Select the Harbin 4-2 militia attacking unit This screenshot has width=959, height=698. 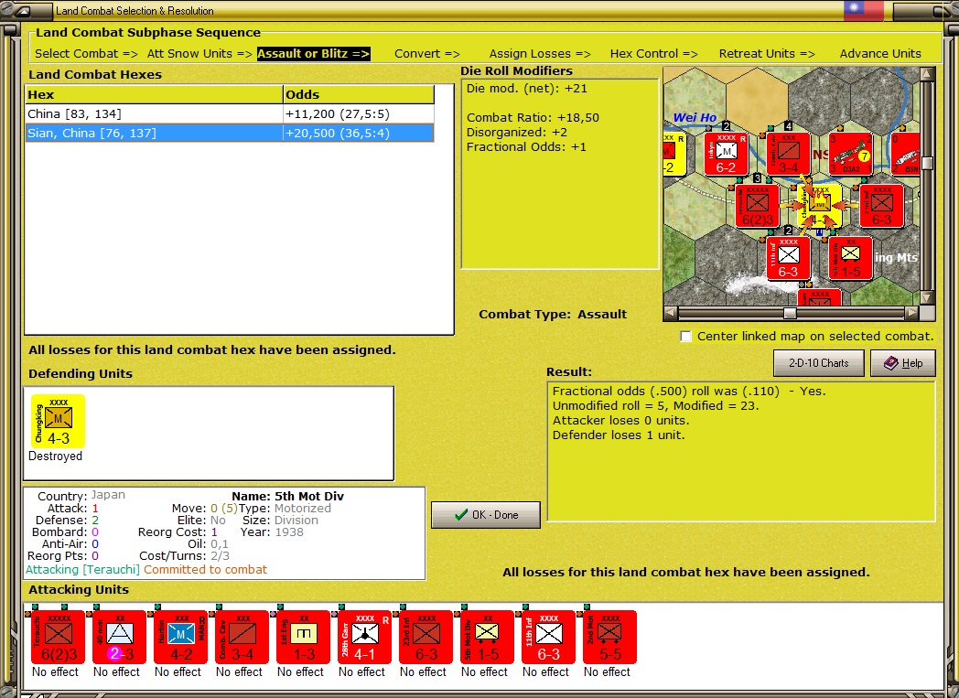(x=180, y=637)
